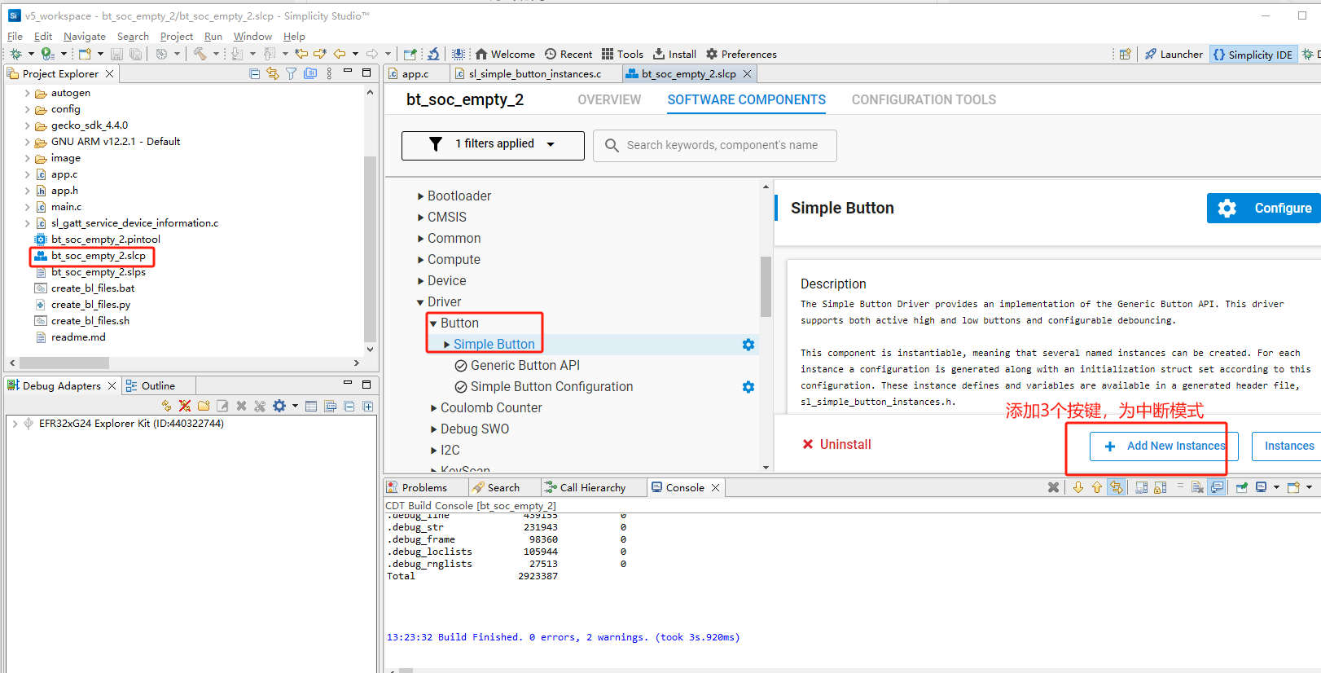Expand the autogen folder
Viewport: 1321px width, 673px height.
tap(27, 93)
